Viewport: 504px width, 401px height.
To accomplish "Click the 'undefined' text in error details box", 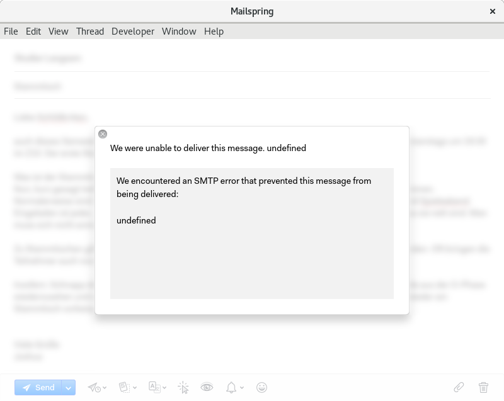I will 136,220.
